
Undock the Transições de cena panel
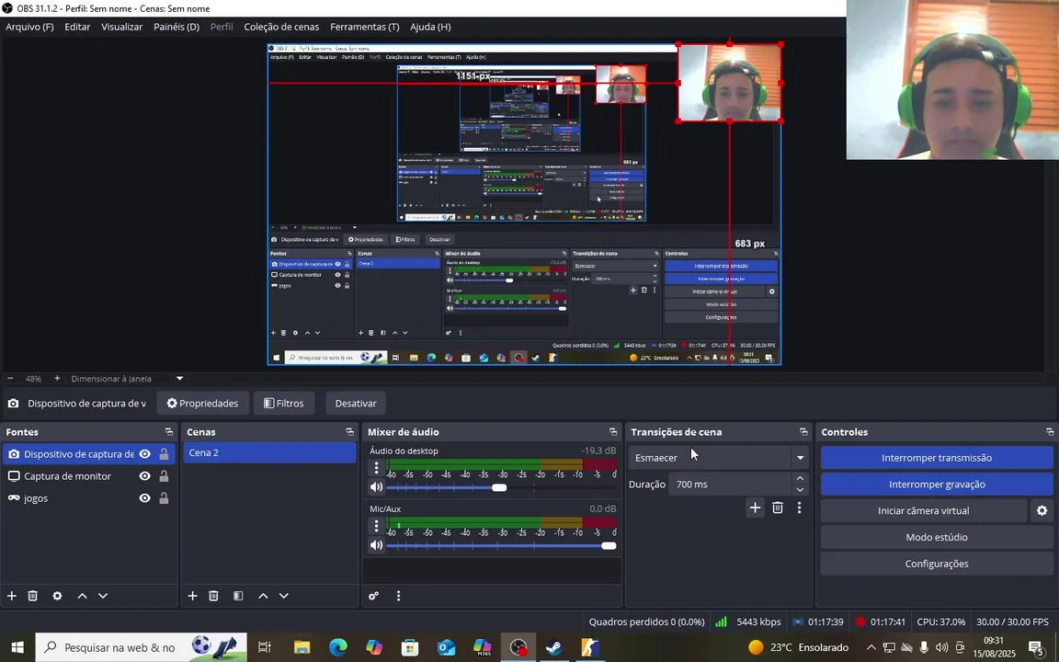pyautogui.click(x=803, y=431)
